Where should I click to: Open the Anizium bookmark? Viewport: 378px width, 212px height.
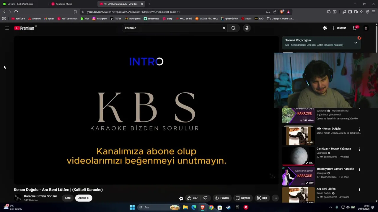click(34, 19)
